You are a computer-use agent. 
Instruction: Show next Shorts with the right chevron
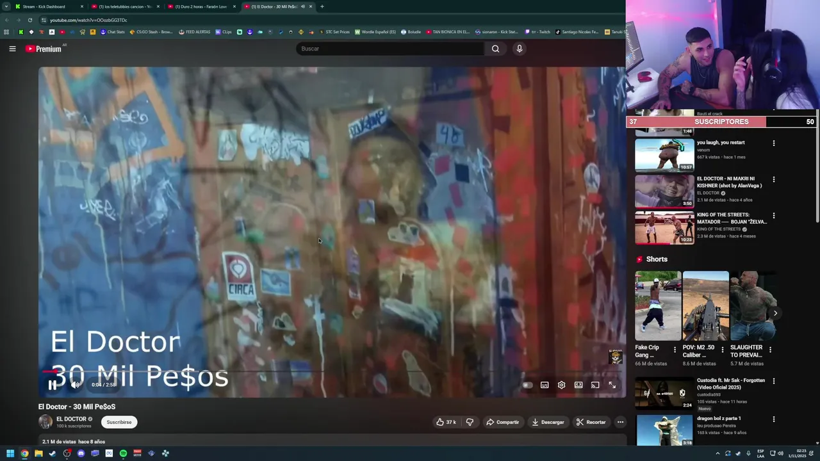point(775,313)
